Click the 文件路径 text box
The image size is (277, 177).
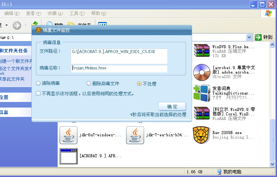119,56
